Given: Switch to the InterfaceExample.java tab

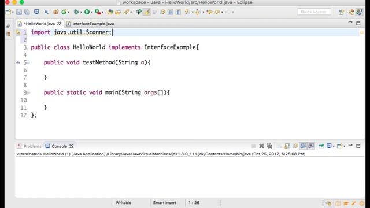Looking at the screenshot, I should click(90, 24).
